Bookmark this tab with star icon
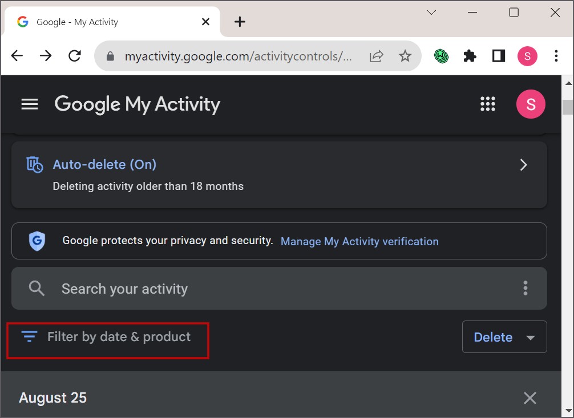Image resolution: width=574 pixels, height=418 pixels. pyautogui.click(x=405, y=56)
